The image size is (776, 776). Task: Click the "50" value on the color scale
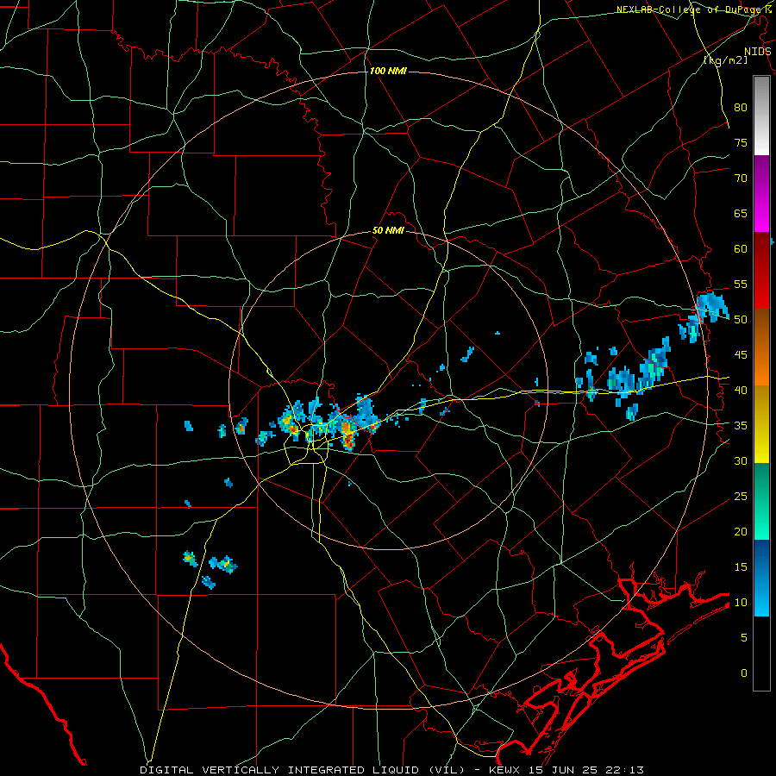[741, 320]
